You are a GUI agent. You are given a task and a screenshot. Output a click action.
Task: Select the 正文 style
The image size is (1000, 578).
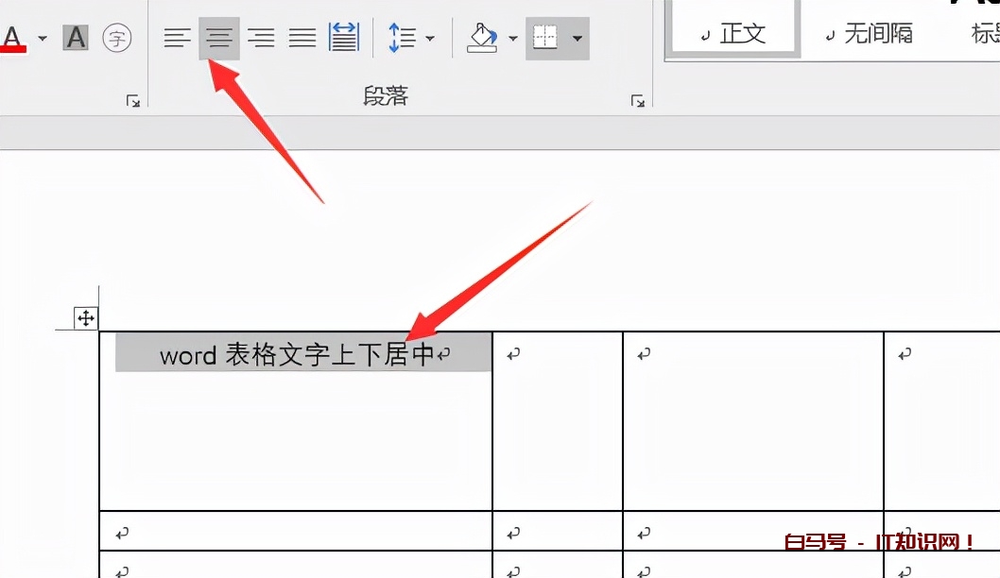(733, 34)
